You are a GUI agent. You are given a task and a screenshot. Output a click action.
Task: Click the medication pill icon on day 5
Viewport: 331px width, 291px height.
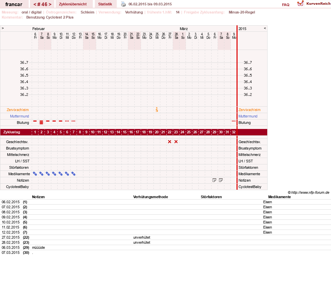coord(61,174)
